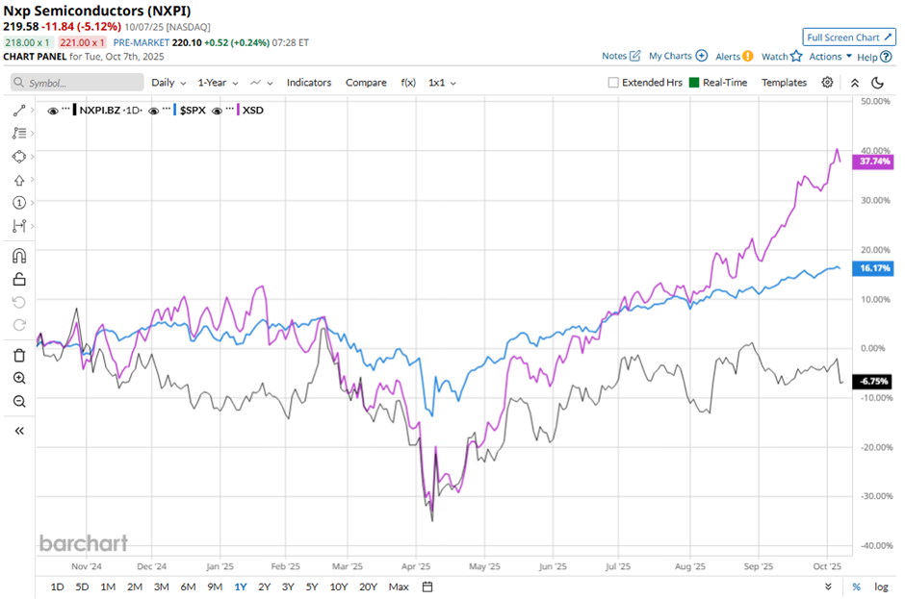Open the My Charts link

pyautogui.click(x=678, y=57)
